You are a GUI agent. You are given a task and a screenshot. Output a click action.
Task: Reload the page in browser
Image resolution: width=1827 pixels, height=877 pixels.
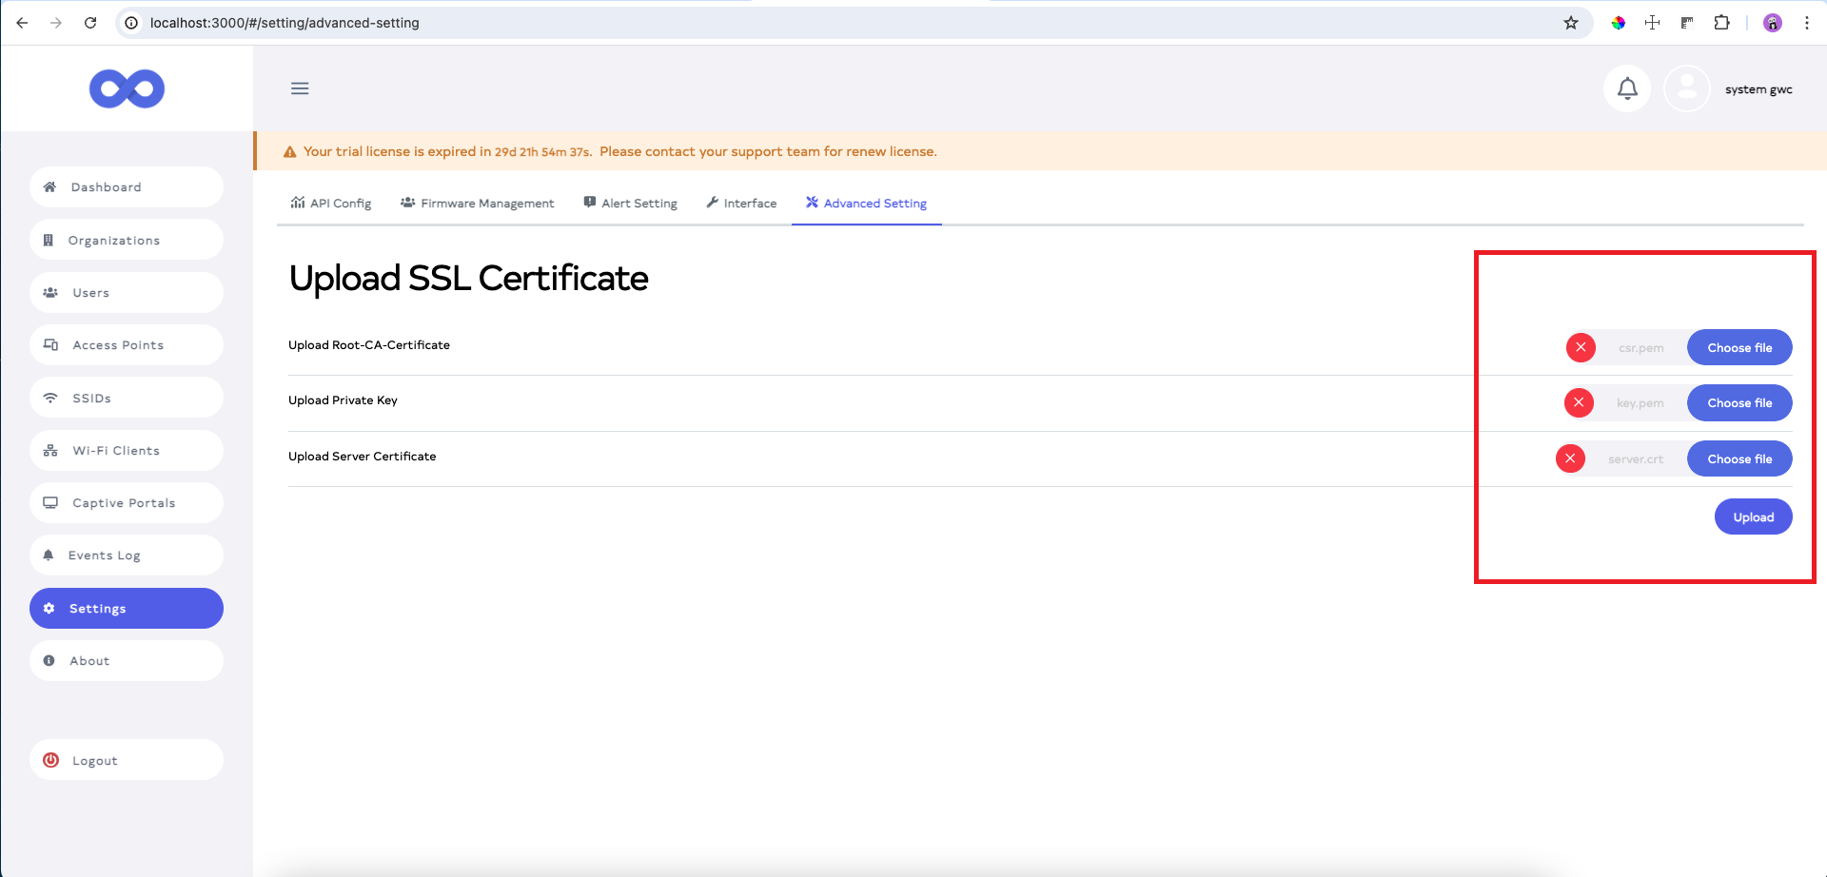point(90,23)
